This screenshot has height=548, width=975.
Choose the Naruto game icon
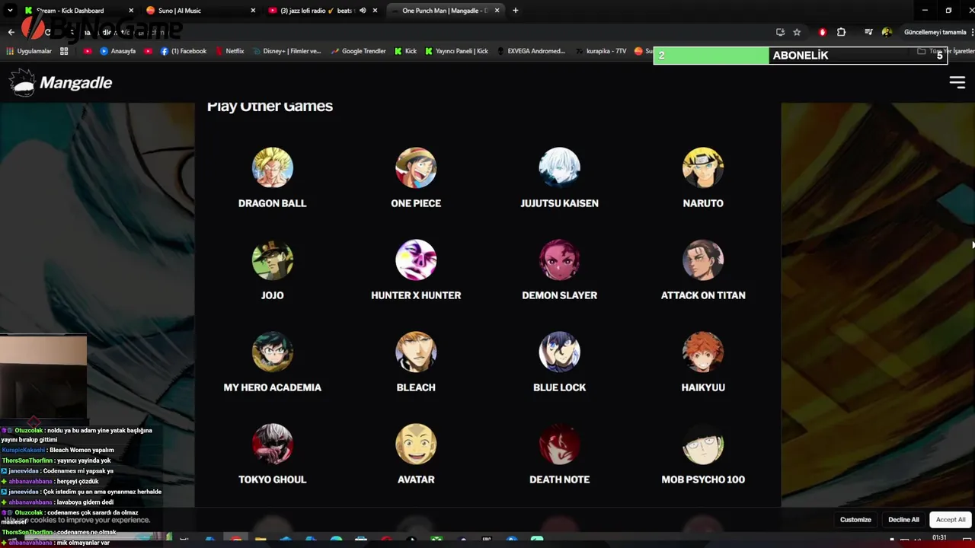coord(703,167)
